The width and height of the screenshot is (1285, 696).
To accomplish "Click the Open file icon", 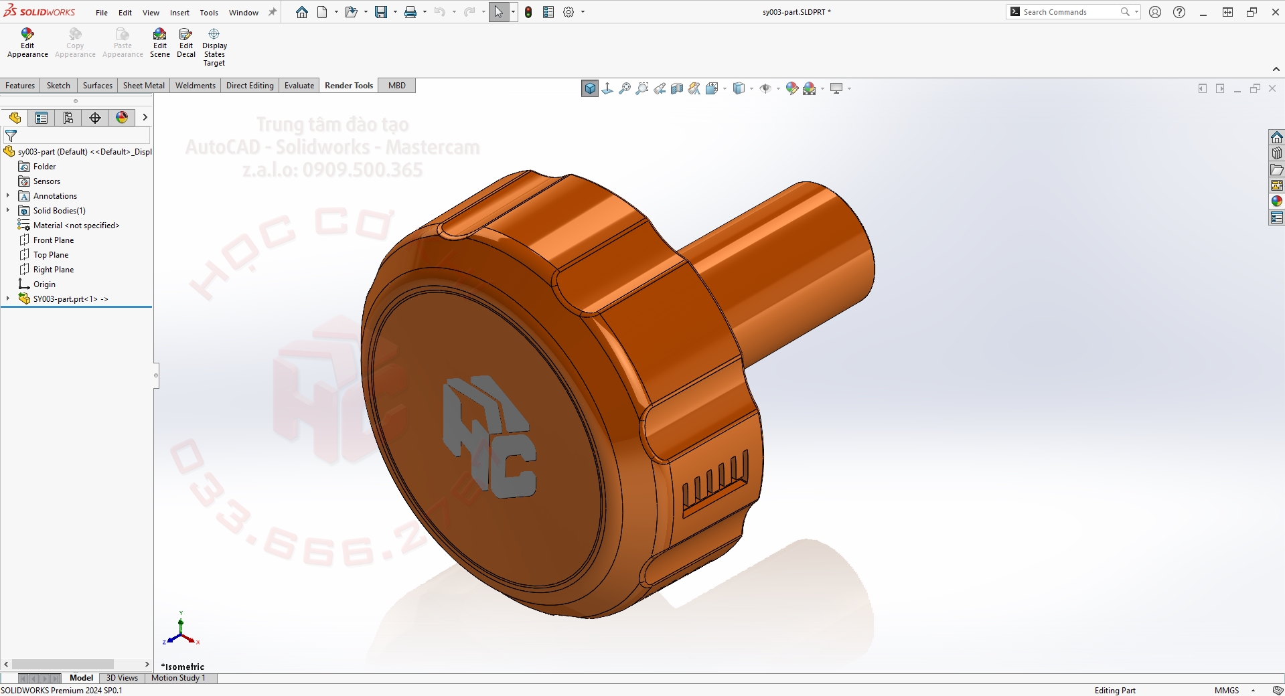I will point(351,12).
